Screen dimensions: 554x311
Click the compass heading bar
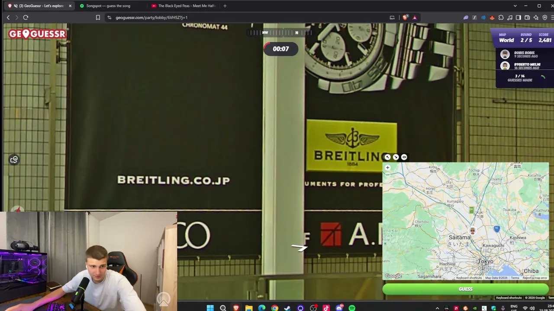click(x=280, y=32)
